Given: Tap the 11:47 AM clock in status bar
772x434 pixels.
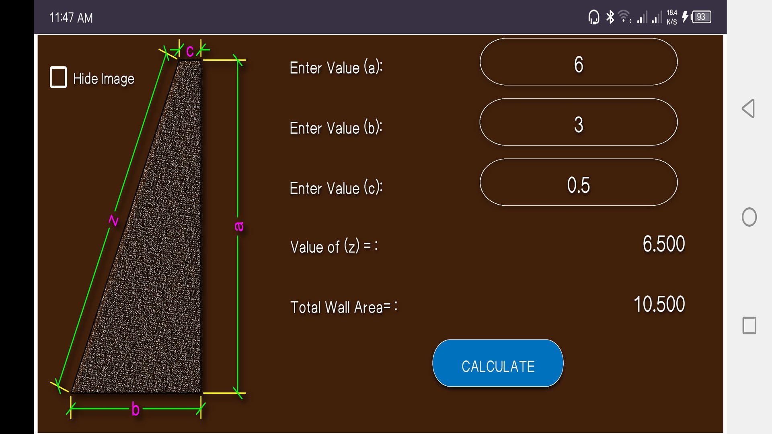Looking at the screenshot, I should [x=71, y=18].
